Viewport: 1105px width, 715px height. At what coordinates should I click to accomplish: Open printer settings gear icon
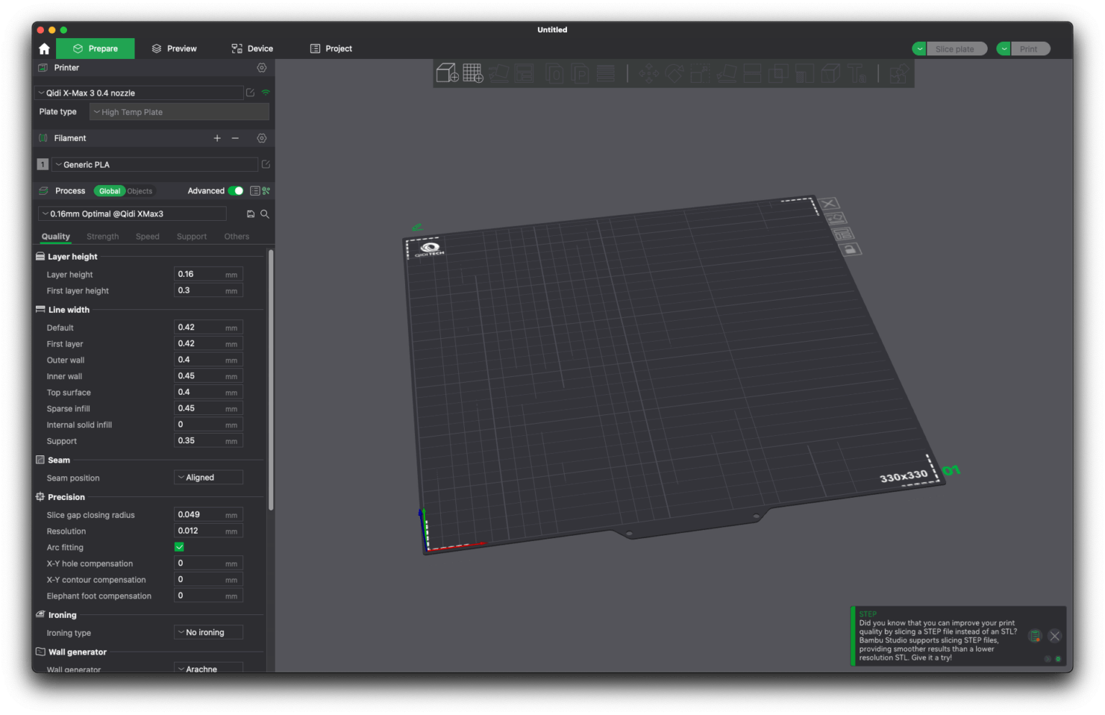point(262,68)
